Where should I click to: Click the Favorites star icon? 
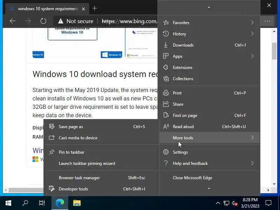[x=166, y=23]
